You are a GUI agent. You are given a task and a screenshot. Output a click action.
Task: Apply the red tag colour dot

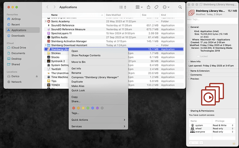pyautogui.click(x=74, y=108)
